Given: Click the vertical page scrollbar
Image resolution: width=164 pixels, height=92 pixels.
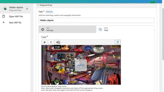Looking at the screenshot, I should pos(163,34).
